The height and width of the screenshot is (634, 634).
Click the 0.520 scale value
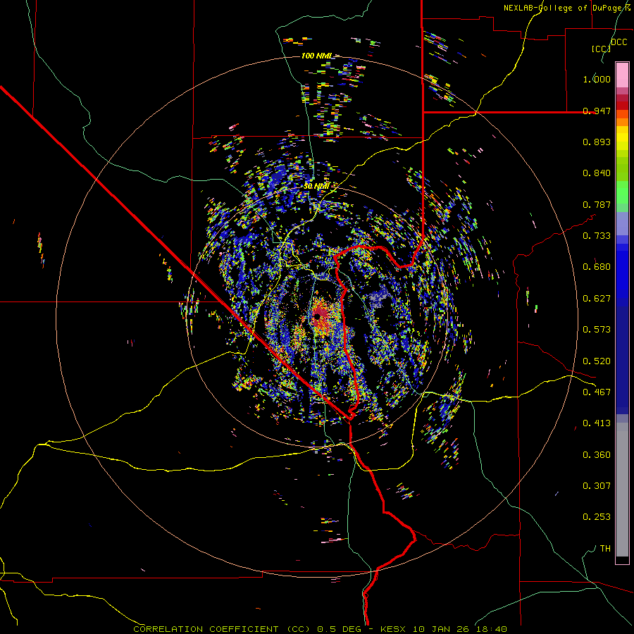[597, 361]
